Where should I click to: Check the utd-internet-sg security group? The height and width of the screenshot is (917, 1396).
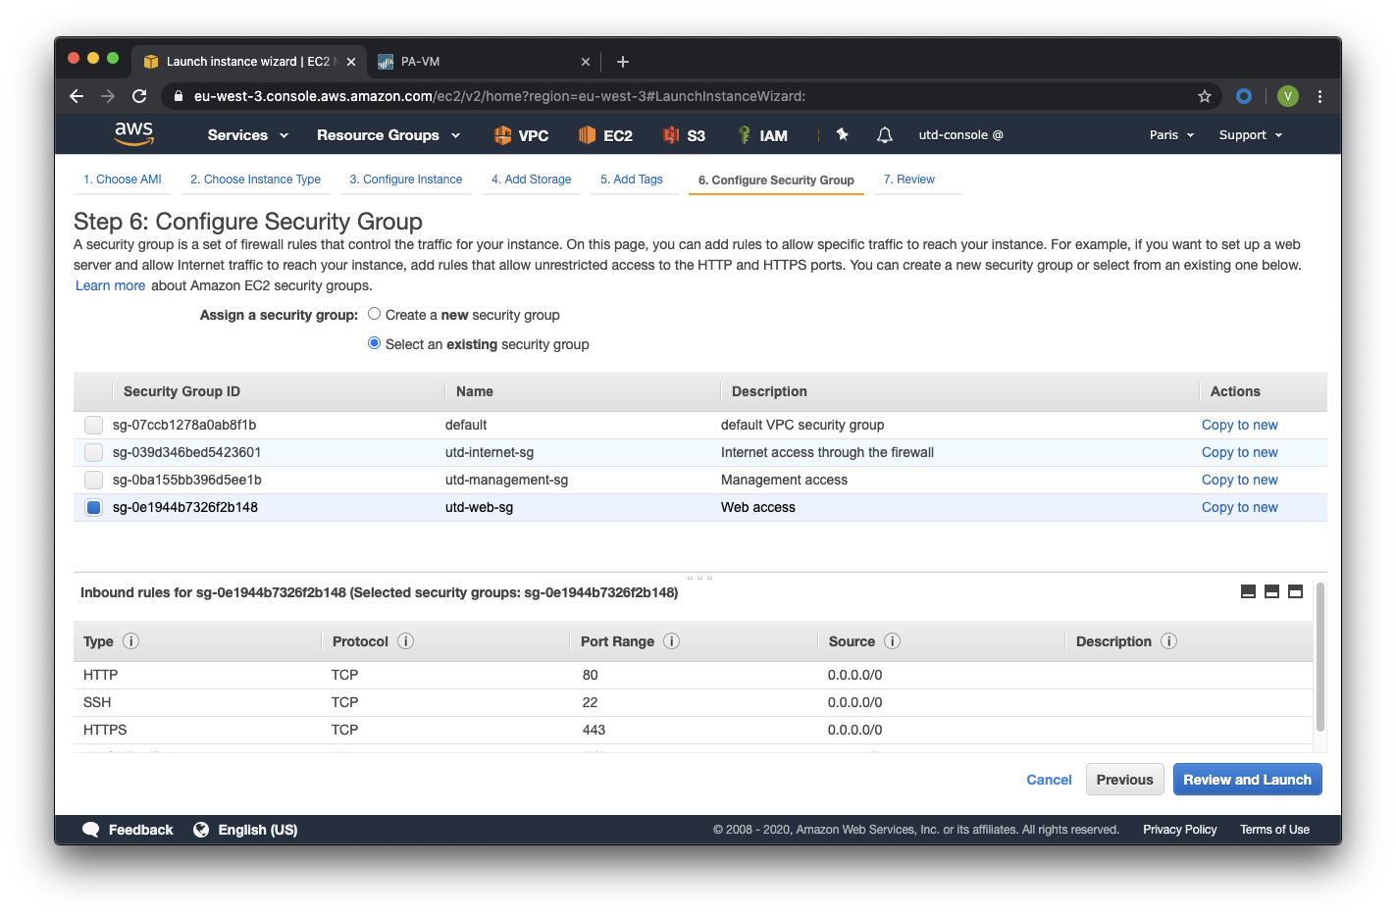tap(93, 452)
